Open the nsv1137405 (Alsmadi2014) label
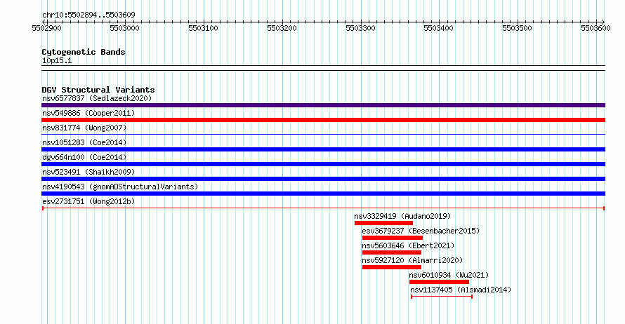This screenshot has height=324, width=625. tap(461, 290)
